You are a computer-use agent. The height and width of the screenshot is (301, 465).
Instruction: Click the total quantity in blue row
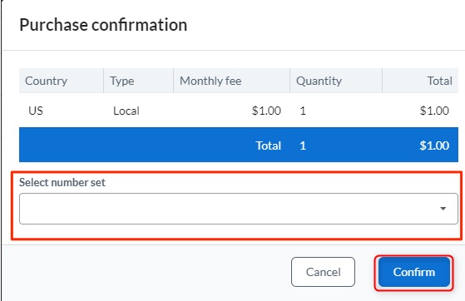click(303, 146)
